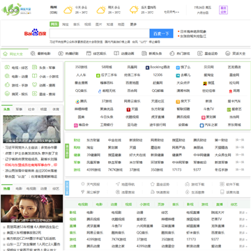Open the 斗鱼TV link in the site grid
This screenshot has height=251, width=251.
208,109
